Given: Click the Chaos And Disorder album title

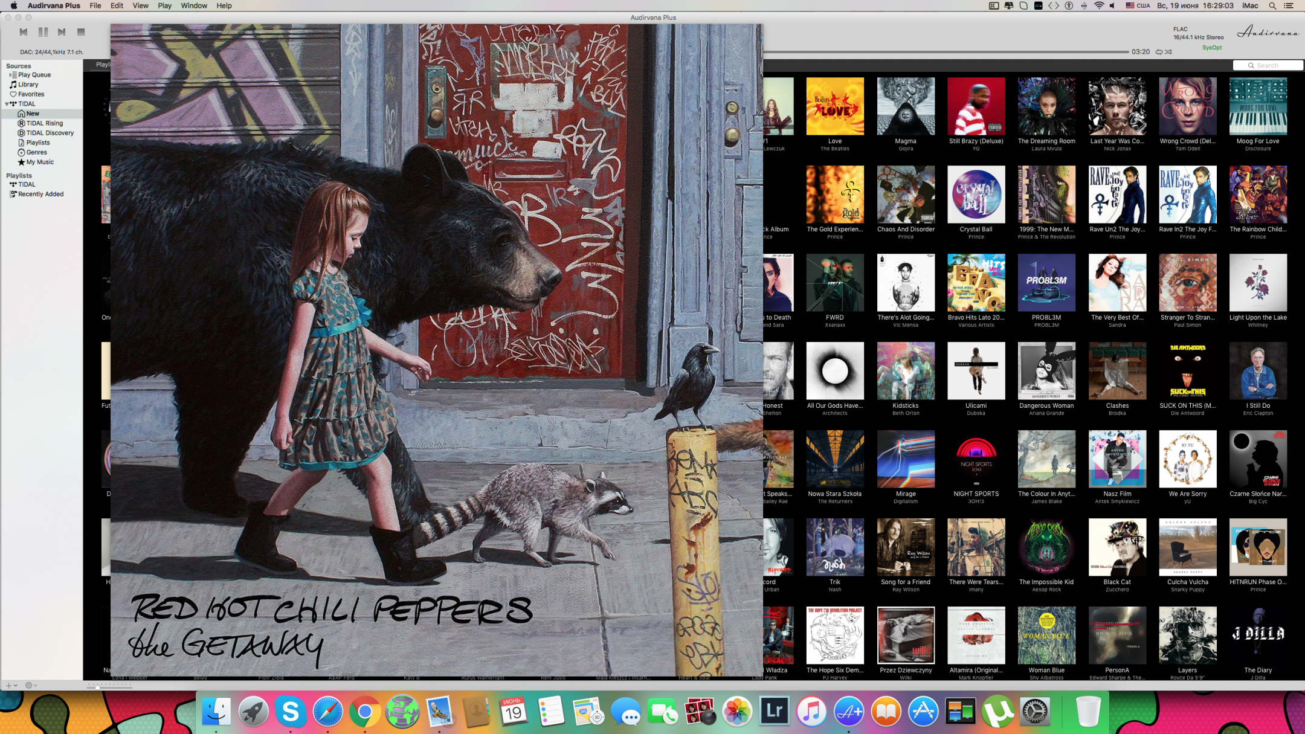Looking at the screenshot, I should 906,230.
